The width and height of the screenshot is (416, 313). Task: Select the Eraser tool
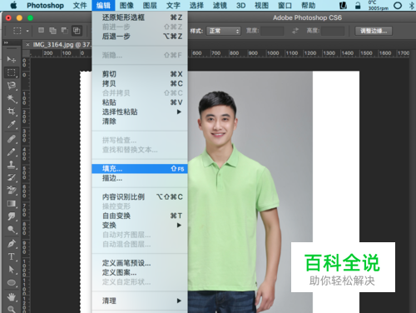pos(12,191)
